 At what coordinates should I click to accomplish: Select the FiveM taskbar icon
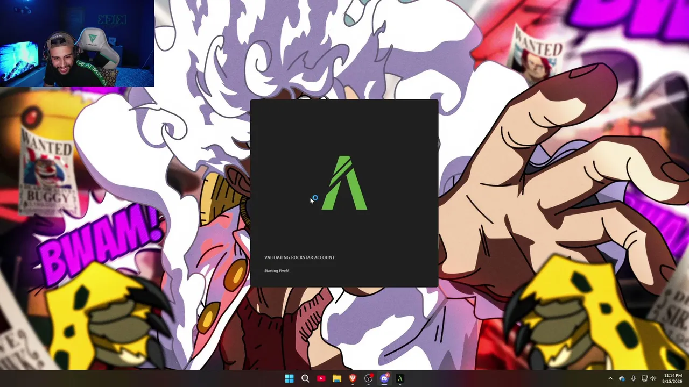(x=400, y=378)
